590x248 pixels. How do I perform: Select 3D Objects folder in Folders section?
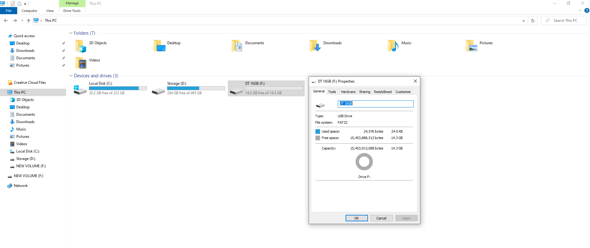[x=91, y=46]
